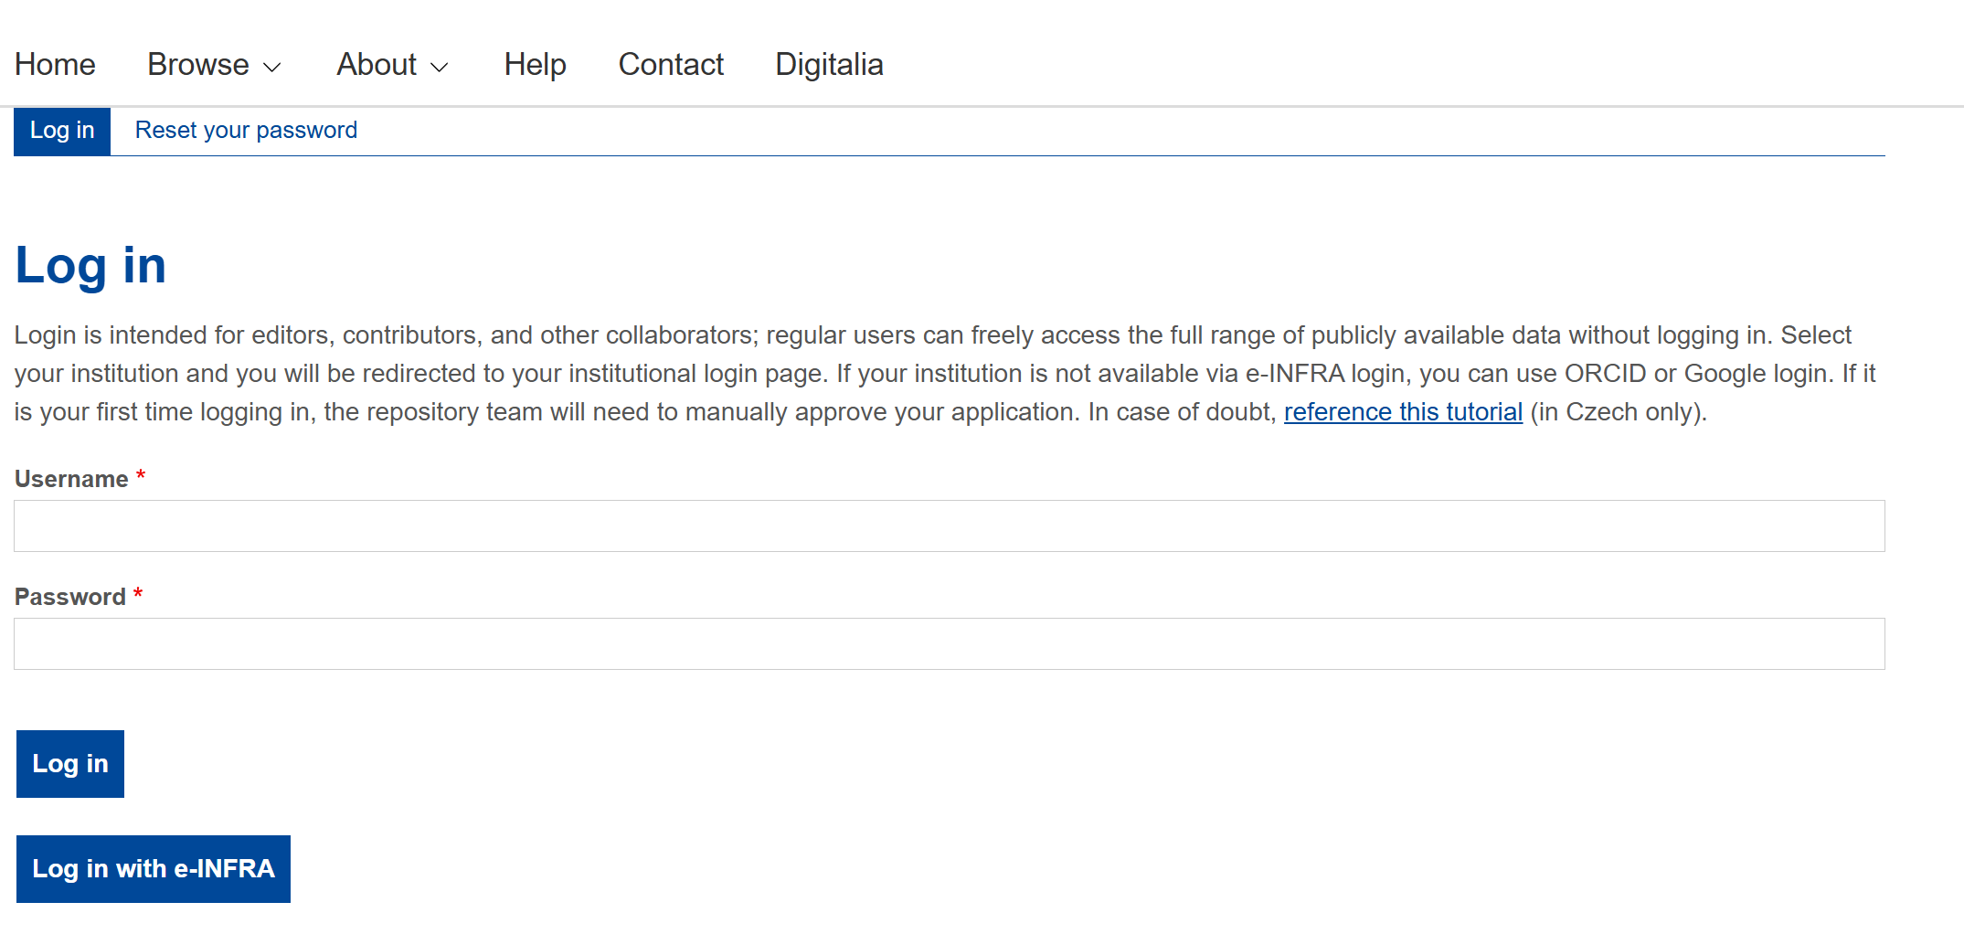Click the Password field label text
This screenshot has width=1964, height=934.
click(68, 596)
